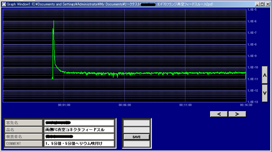Image resolution: width=272 pixels, height=152 pixels.
Task: Click the up arrow scale button
Action: 264,75
